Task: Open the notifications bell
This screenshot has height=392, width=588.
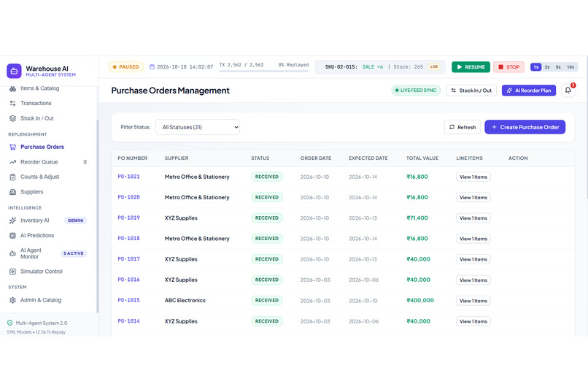Action: tap(568, 91)
